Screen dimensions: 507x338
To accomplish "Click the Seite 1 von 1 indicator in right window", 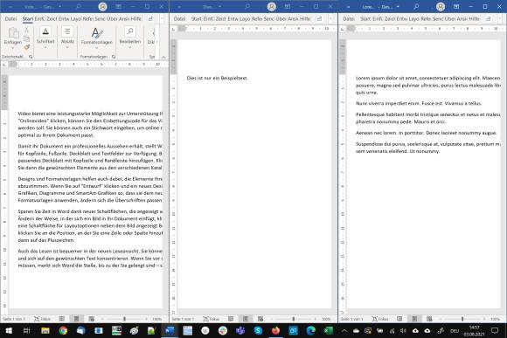I will [x=351, y=319].
